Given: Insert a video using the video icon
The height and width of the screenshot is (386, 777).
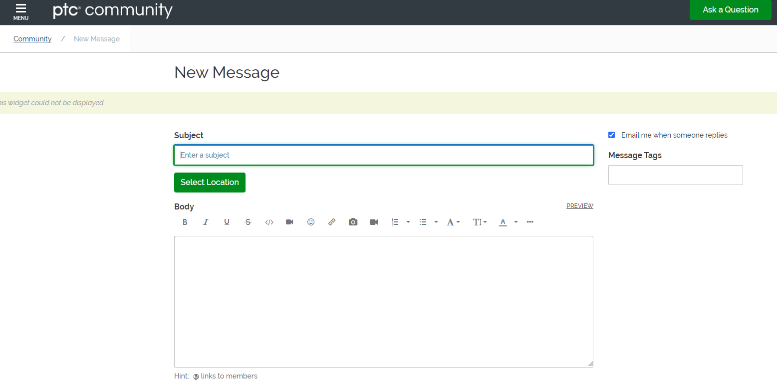Looking at the screenshot, I should (374, 222).
